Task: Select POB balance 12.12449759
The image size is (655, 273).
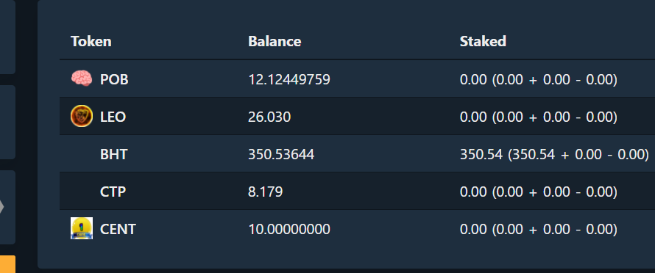Action: (289, 79)
